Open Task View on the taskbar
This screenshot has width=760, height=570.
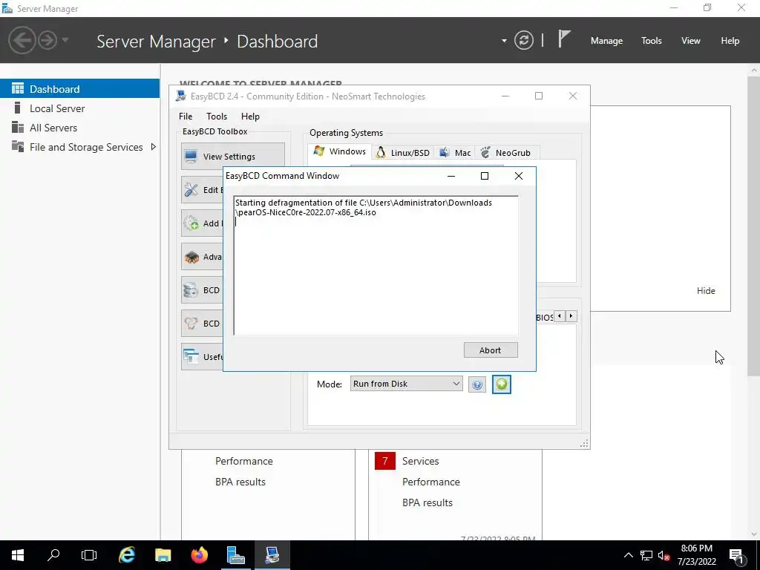coord(89,555)
